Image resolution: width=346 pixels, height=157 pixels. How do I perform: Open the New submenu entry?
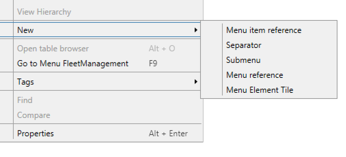[x=100, y=30]
